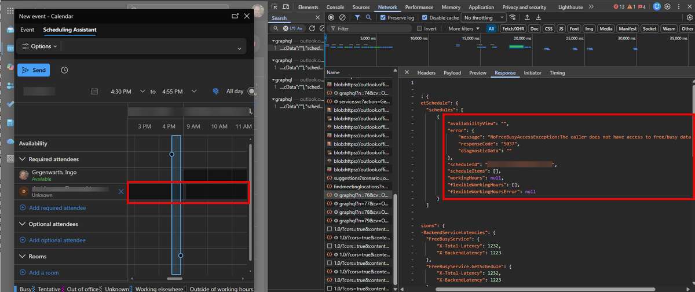Select the All request type filter
Screen dimensions: 695x292
coord(491,28)
